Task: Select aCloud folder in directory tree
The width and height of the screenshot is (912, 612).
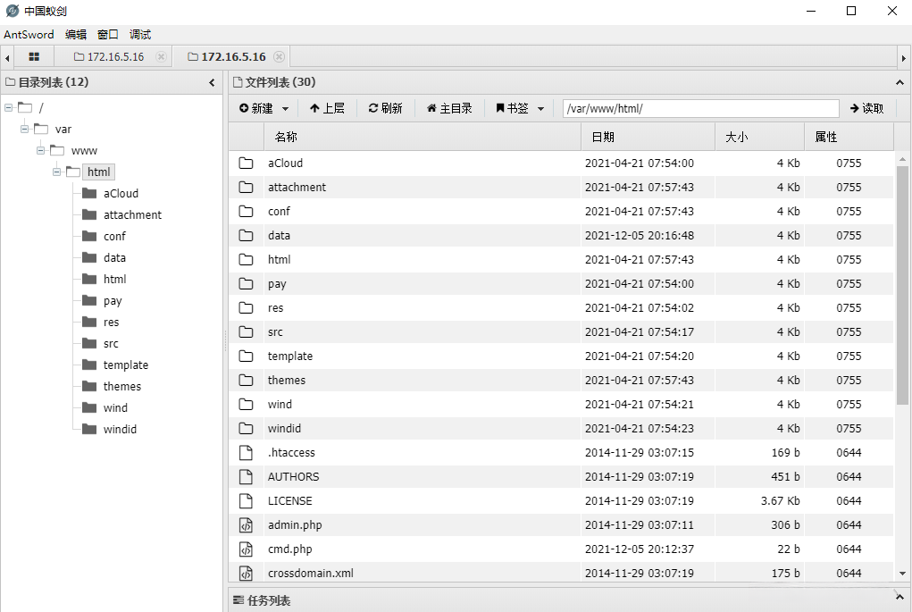Action: point(121,193)
